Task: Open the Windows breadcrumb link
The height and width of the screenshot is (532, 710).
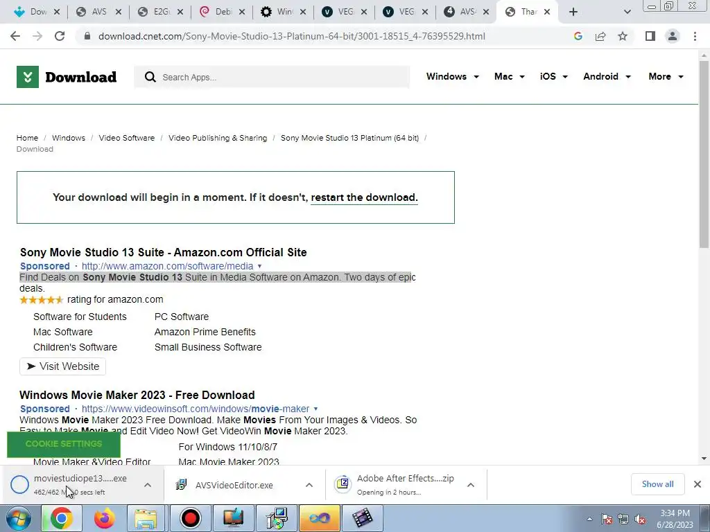Action: coord(69,138)
